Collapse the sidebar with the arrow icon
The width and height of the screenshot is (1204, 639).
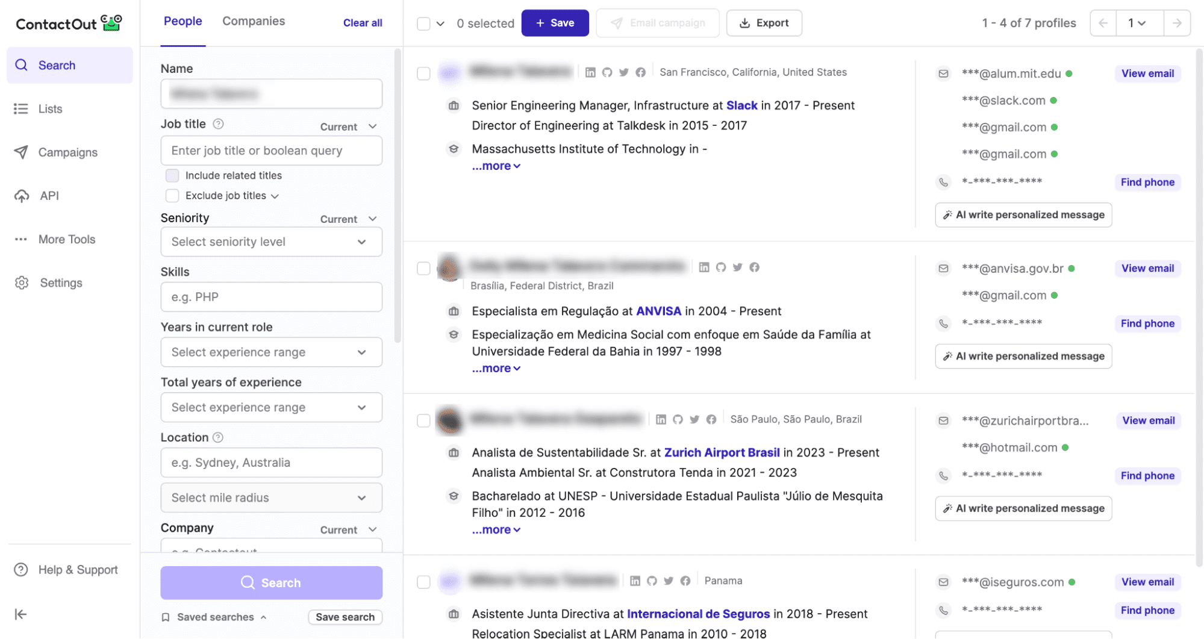pos(21,614)
